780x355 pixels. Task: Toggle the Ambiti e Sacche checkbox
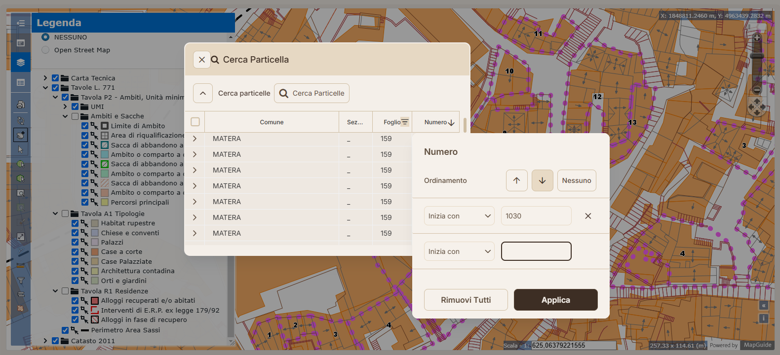click(x=75, y=116)
